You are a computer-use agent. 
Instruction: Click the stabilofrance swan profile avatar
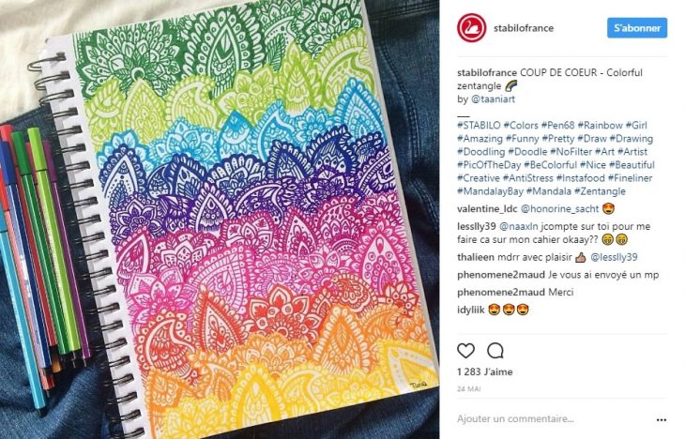coord(472,28)
